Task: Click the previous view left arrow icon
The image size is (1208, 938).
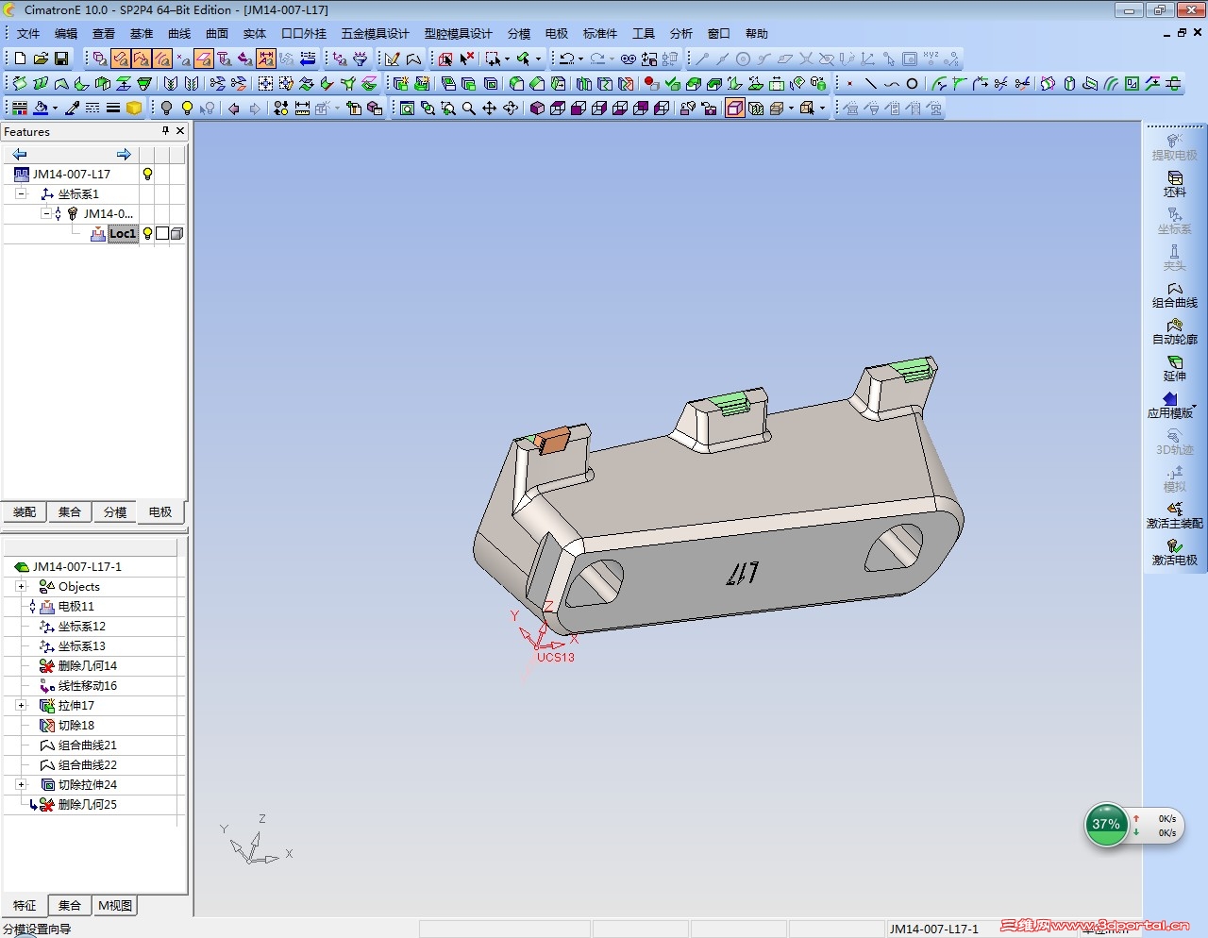Action: [x=234, y=109]
